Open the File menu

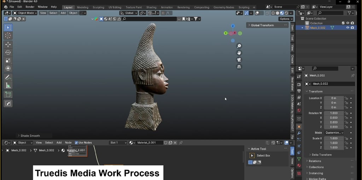[12, 7]
